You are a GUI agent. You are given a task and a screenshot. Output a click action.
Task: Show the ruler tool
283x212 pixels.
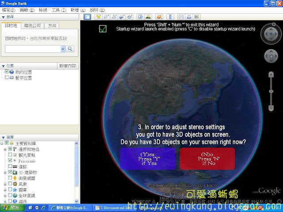[x=170, y=17]
